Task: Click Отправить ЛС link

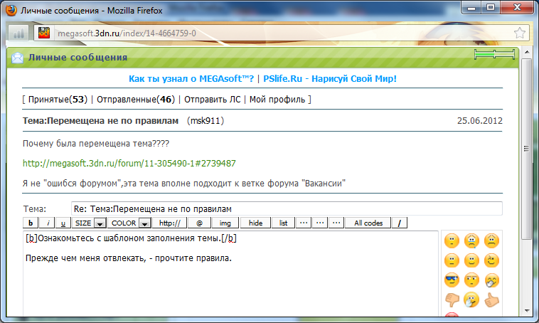Action: point(212,100)
